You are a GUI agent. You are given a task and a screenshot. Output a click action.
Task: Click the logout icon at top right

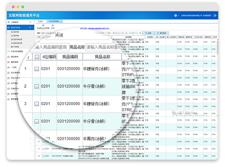tap(215, 15)
